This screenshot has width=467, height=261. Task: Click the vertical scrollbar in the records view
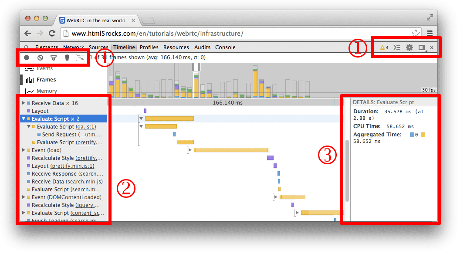(347, 170)
